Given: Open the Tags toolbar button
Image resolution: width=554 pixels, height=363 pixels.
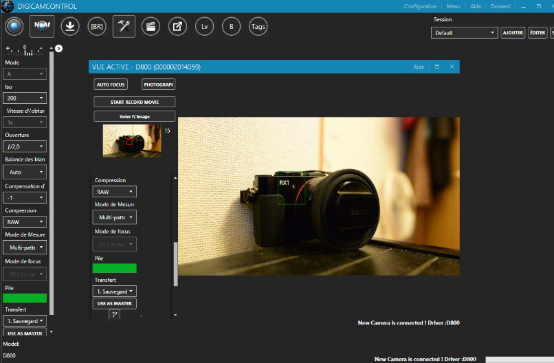Looking at the screenshot, I should pos(258,26).
